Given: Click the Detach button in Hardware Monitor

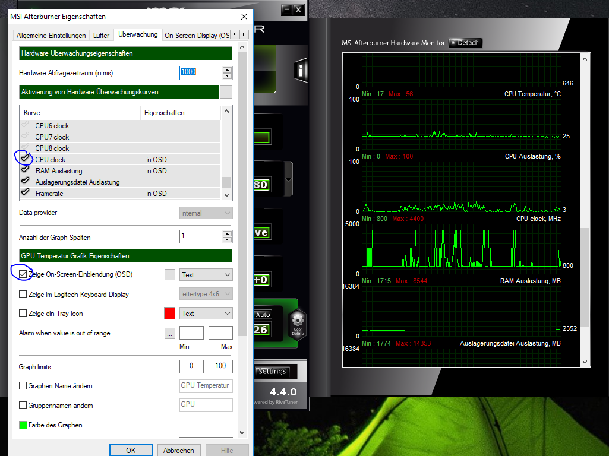Looking at the screenshot, I should pyautogui.click(x=465, y=43).
